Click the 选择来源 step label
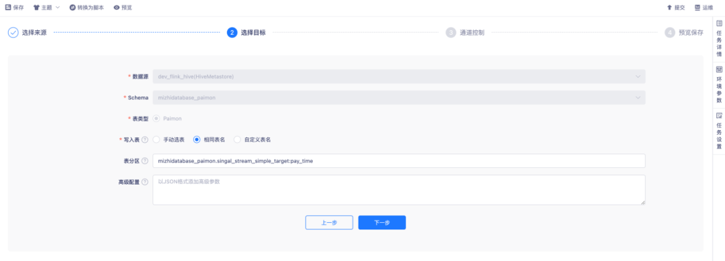Image resolution: width=725 pixels, height=261 pixels. pos(34,33)
